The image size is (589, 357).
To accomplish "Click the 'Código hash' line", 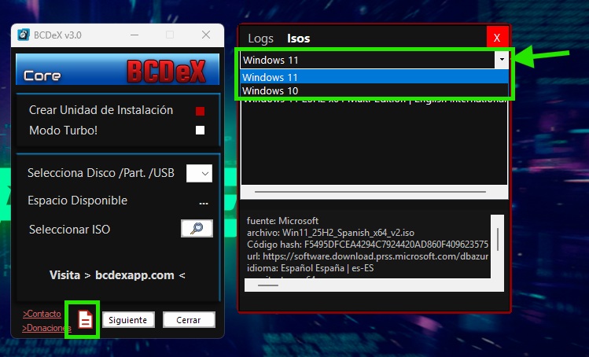I will (x=367, y=245).
